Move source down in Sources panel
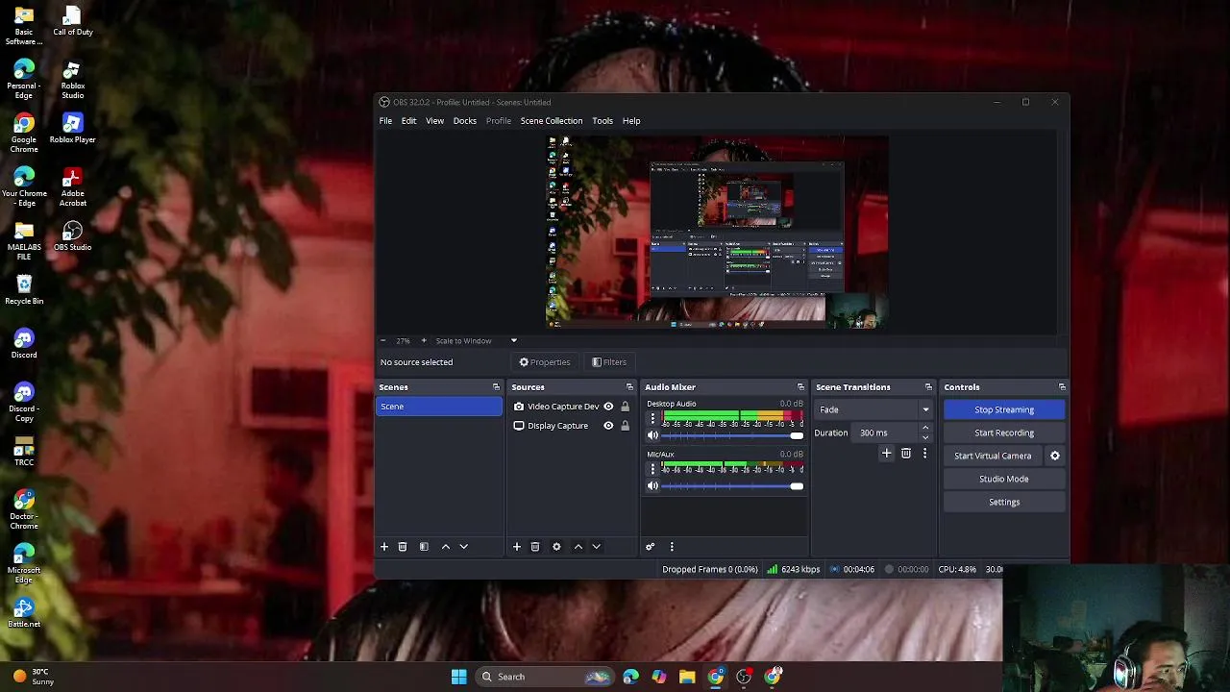 click(x=596, y=547)
